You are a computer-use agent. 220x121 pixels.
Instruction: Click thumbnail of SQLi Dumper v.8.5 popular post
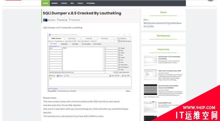pos(150,60)
